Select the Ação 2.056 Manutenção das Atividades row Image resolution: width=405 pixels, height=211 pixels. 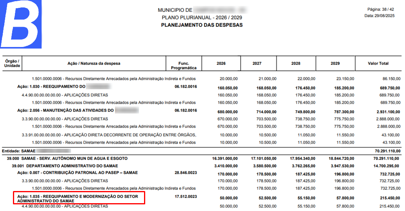pyautogui.click(x=67, y=111)
